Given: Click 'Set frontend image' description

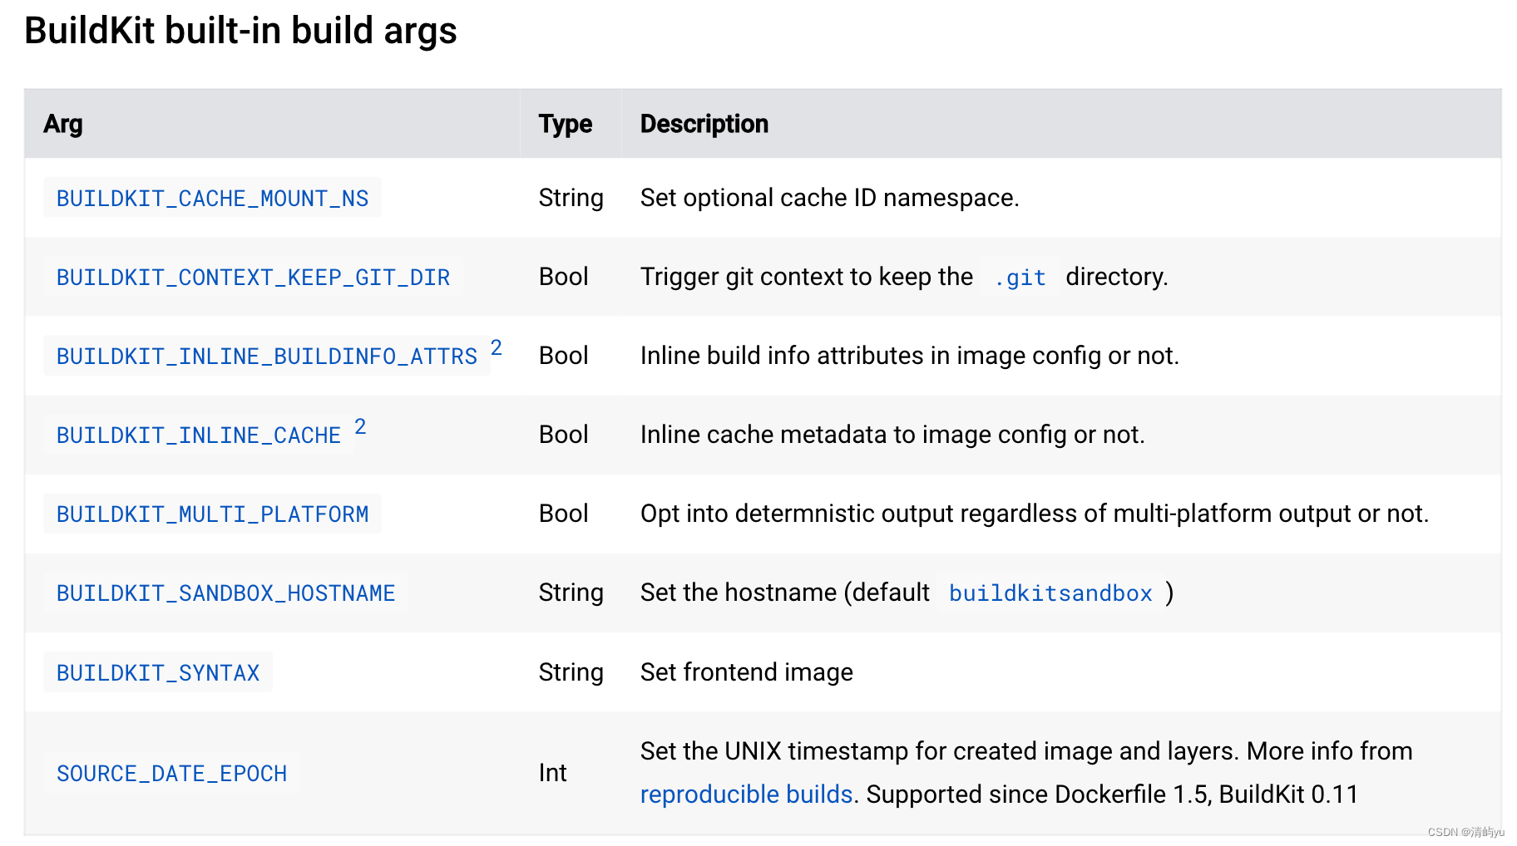Looking at the screenshot, I should pos(747,672).
